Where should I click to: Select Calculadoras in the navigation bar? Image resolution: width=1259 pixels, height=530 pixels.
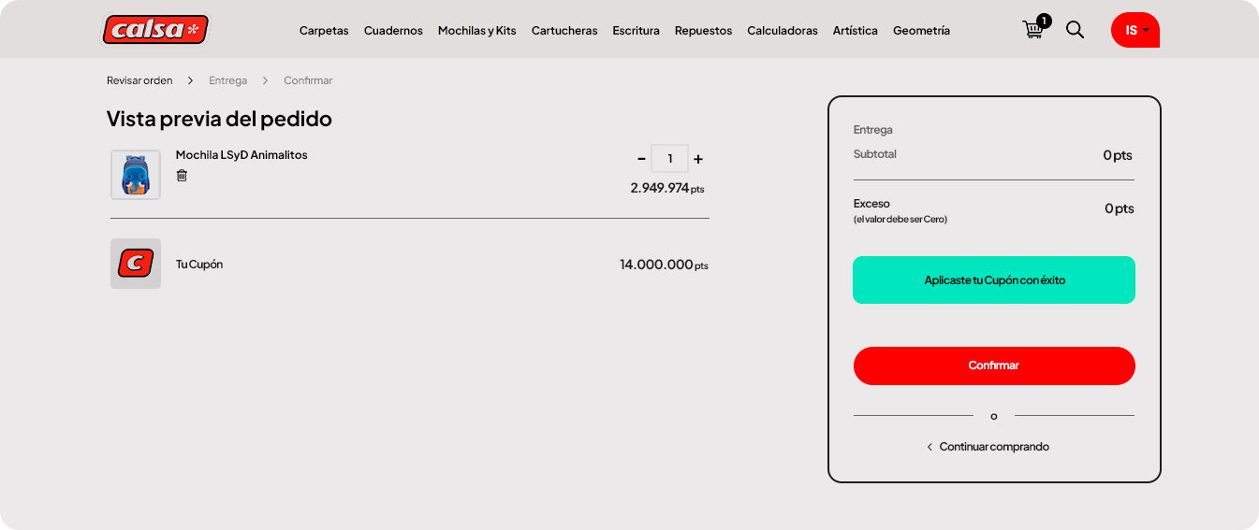pyautogui.click(x=782, y=31)
